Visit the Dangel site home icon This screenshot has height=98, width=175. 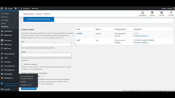[x=6, y=8]
